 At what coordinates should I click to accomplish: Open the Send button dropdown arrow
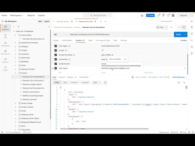pyautogui.click(x=185, y=34)
